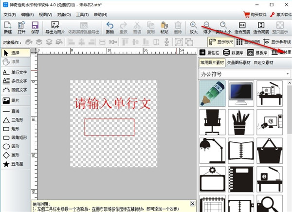
Task: Pick the hanging board with gear thumbnail
Action: click(213, 179)
